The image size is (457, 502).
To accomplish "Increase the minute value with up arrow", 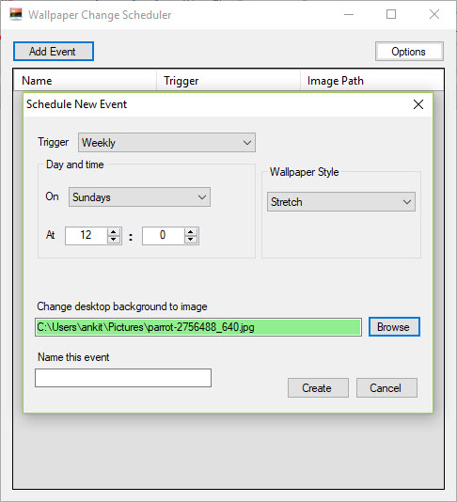I will [191, 232].
